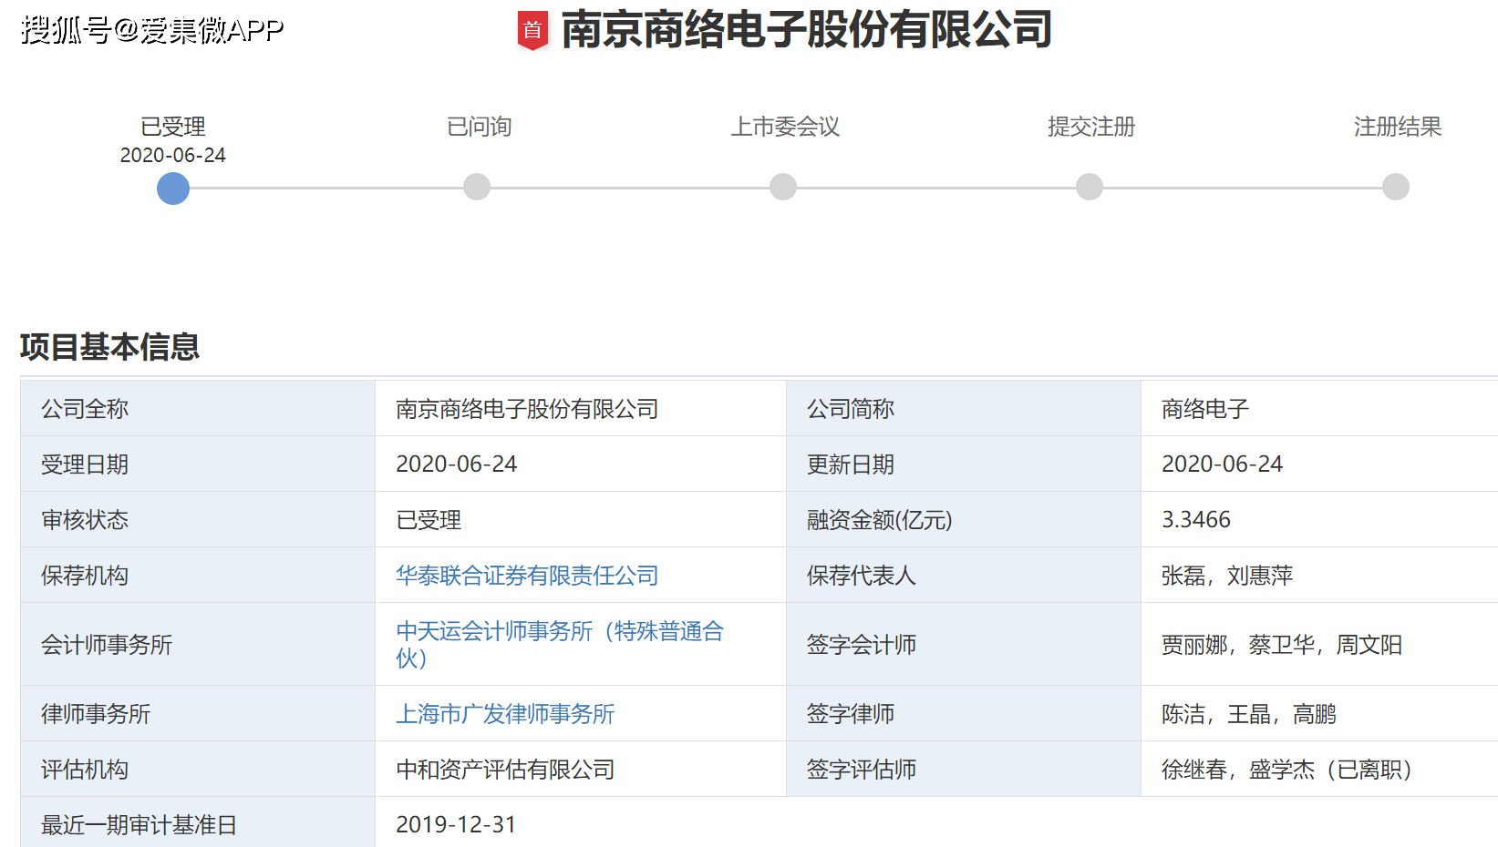The width and height of the screenshot is (1498, 847).
Task: Select the 提交注册 progress dot
Action: [1089, 186]
